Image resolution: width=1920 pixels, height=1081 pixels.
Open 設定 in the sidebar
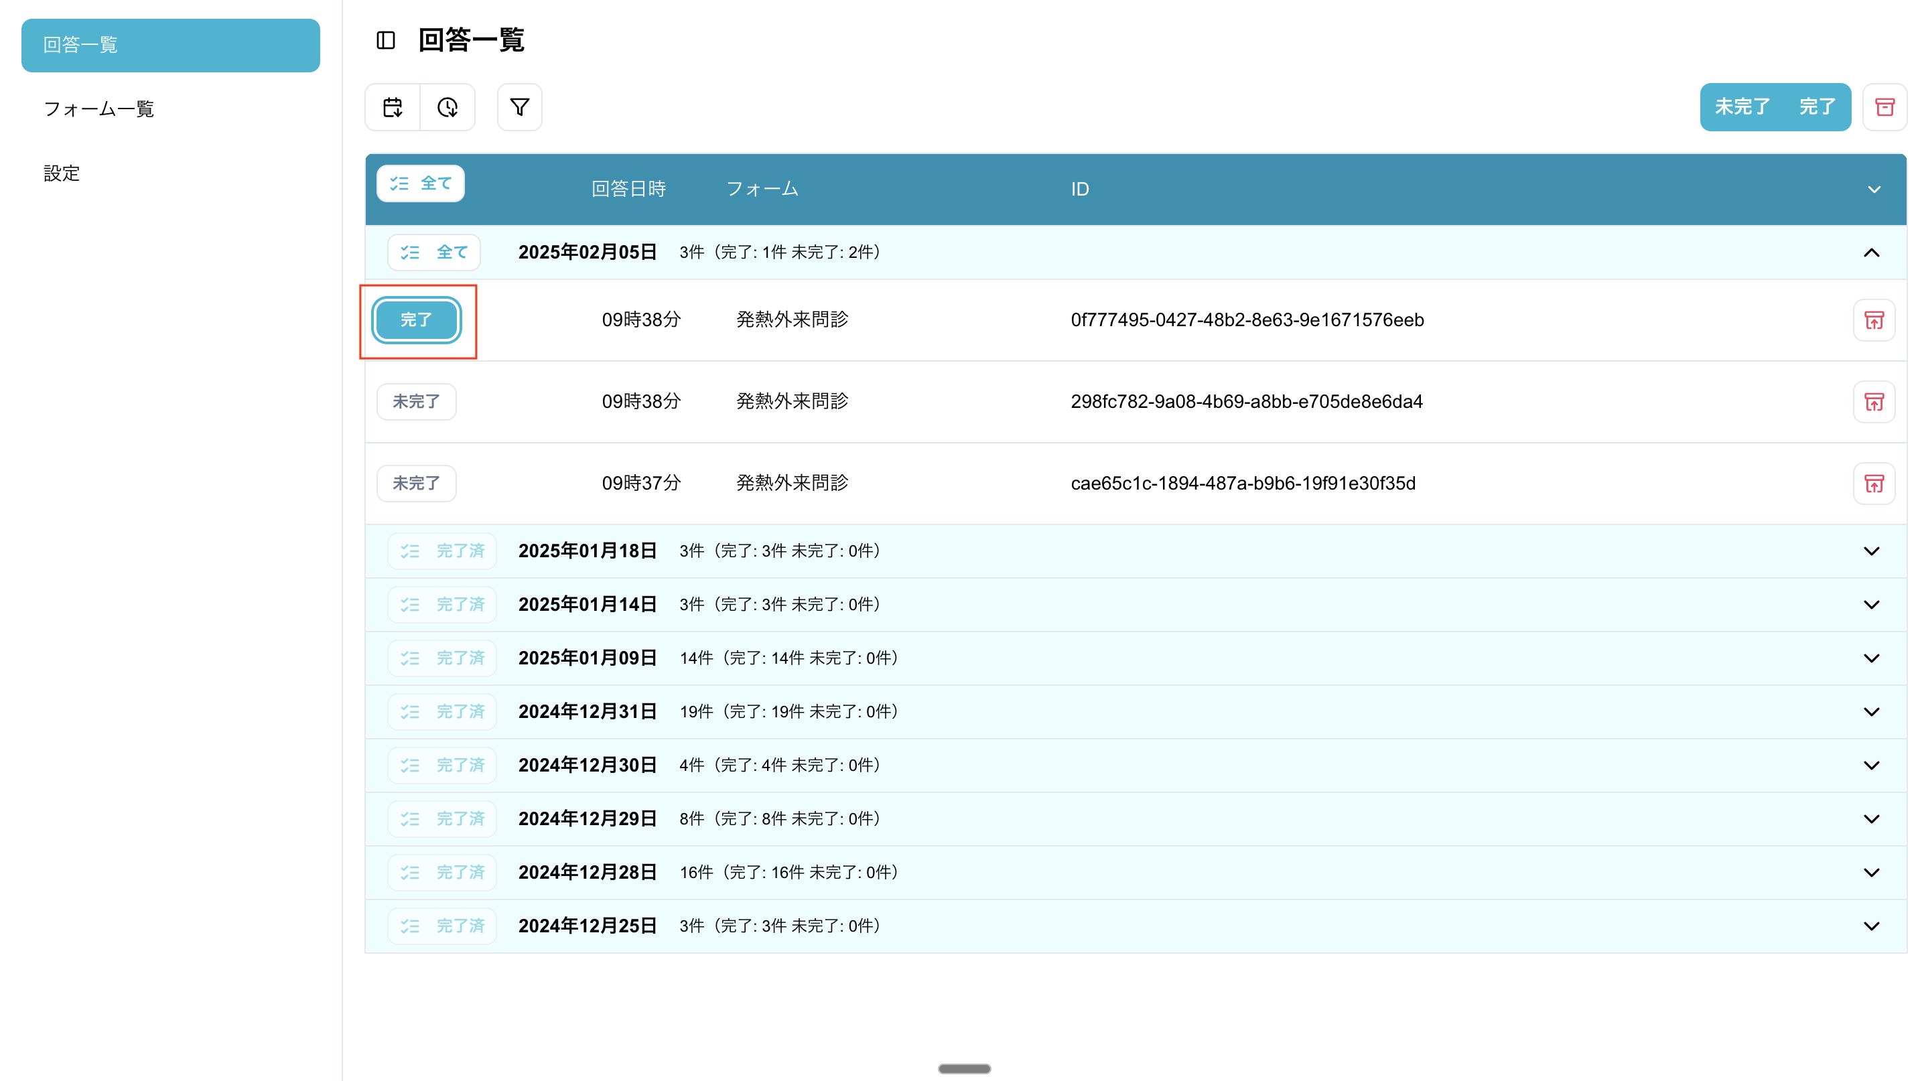coord(62,173)
